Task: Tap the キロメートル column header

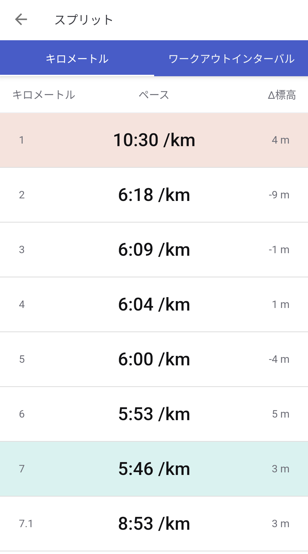Action: pos(44,95)
